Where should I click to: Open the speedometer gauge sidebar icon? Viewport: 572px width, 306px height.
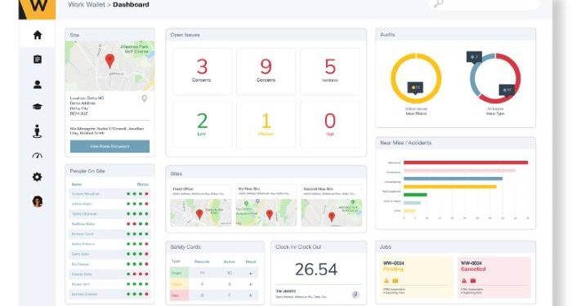pos(38,156)
